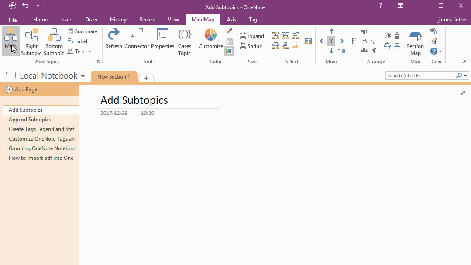This screenshot has width=471, height=265.
Task: Add a Bottom Subtopic
Action: [x=53, y=39]
